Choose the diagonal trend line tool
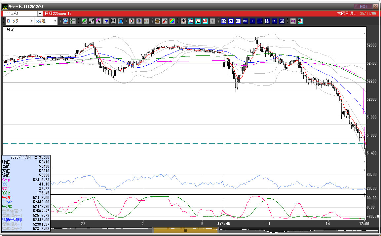The image size is (381, 236). pyautogui.click(x=91, y=21)
